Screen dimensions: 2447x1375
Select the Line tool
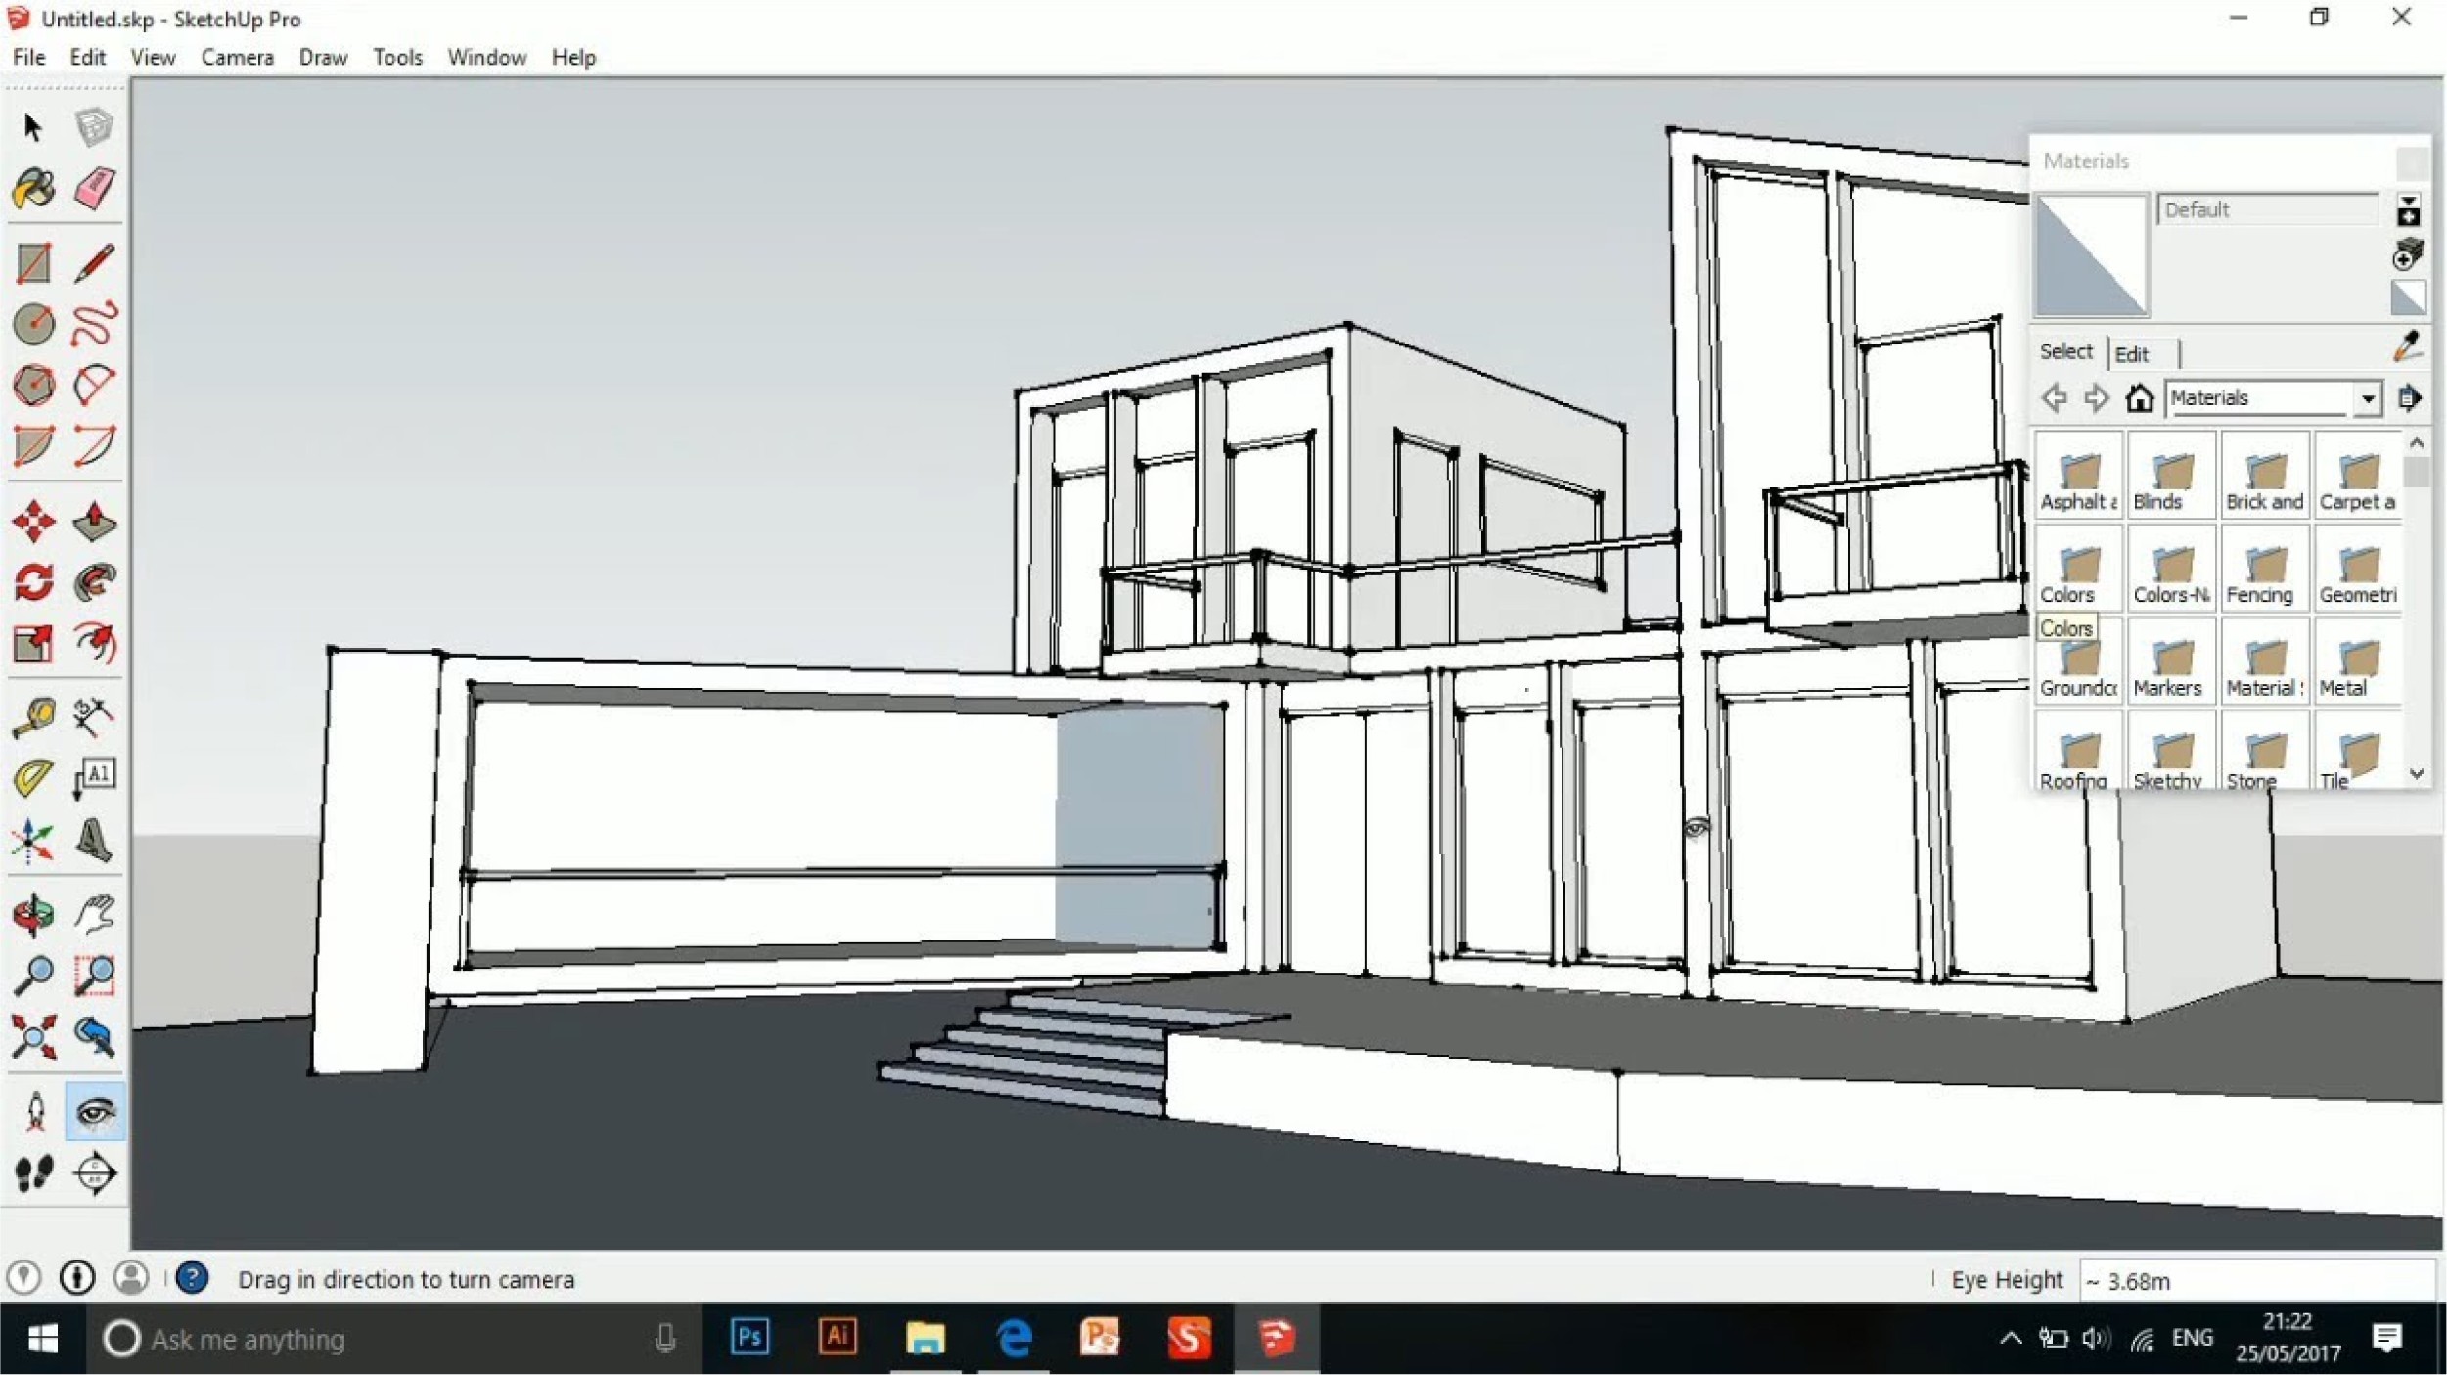point(94,262)
